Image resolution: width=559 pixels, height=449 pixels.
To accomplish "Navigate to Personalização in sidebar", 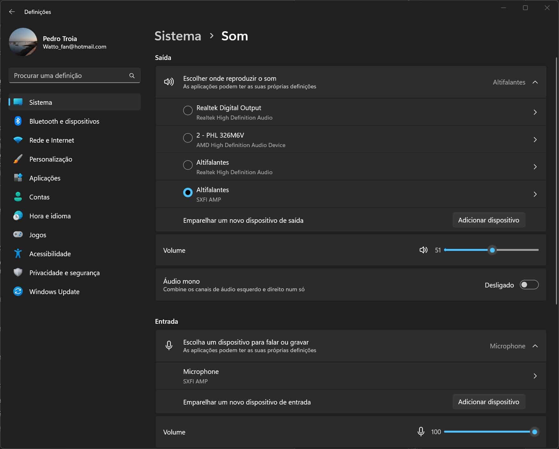I will click(x=51, y=159).
